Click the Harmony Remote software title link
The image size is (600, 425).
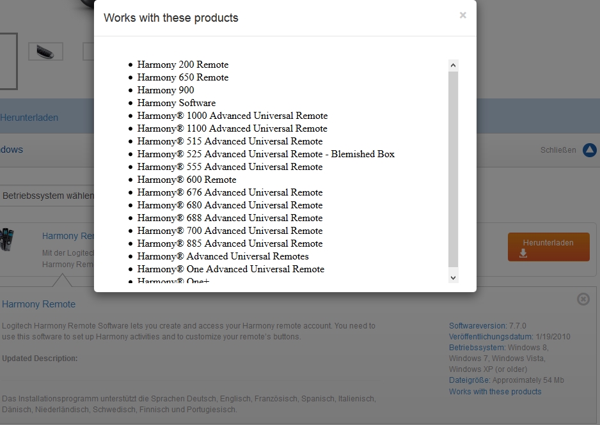68,236
